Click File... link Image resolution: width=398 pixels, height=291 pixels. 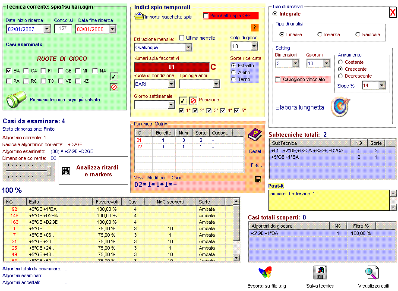(256, 165)
